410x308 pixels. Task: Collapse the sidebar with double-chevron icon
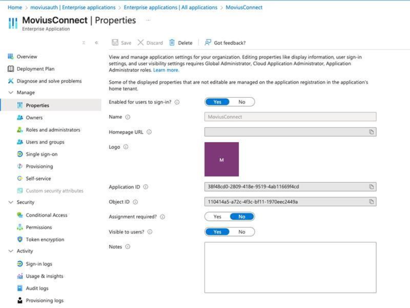coord(96,43)
